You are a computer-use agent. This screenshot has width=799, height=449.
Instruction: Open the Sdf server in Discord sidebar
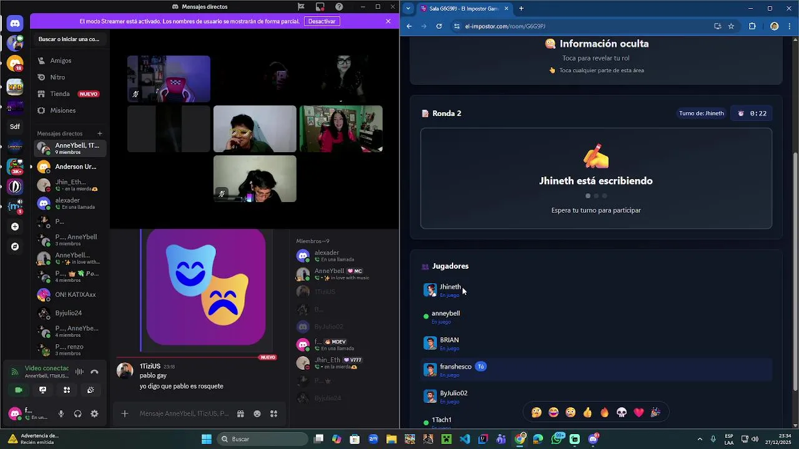click(x=15, y=127)
